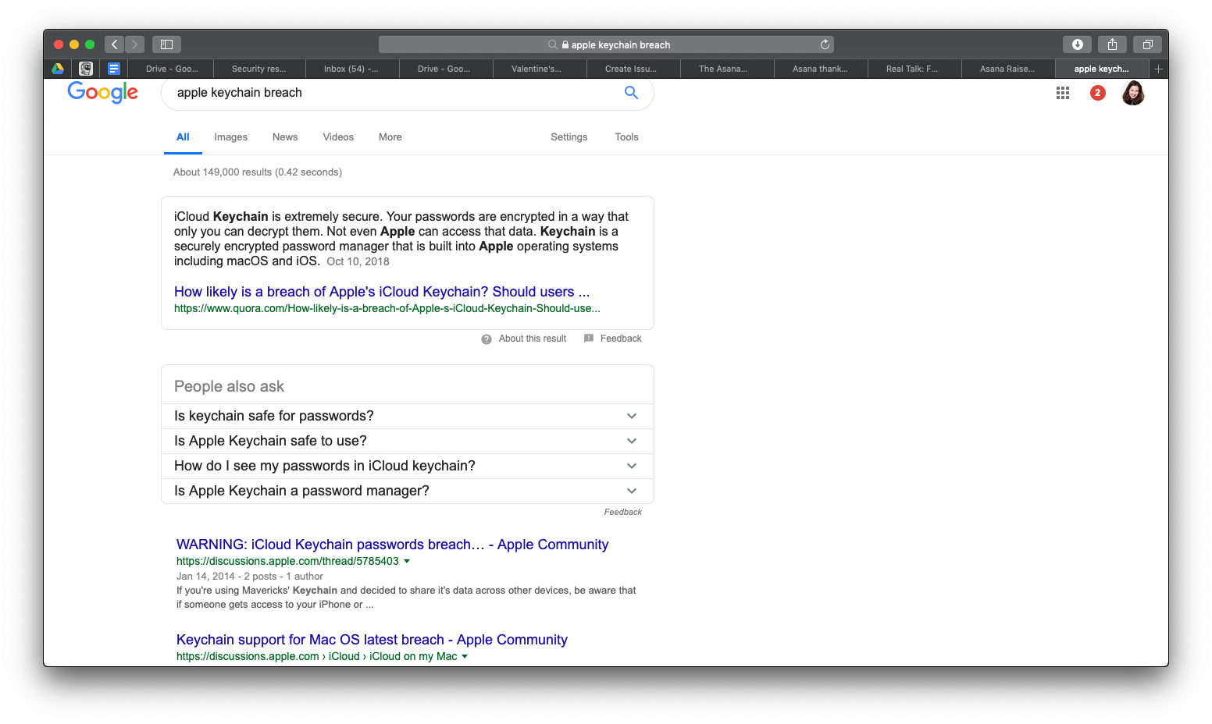Open the Safari downloads icon

pyautogui.click(x=1077, y=44)
